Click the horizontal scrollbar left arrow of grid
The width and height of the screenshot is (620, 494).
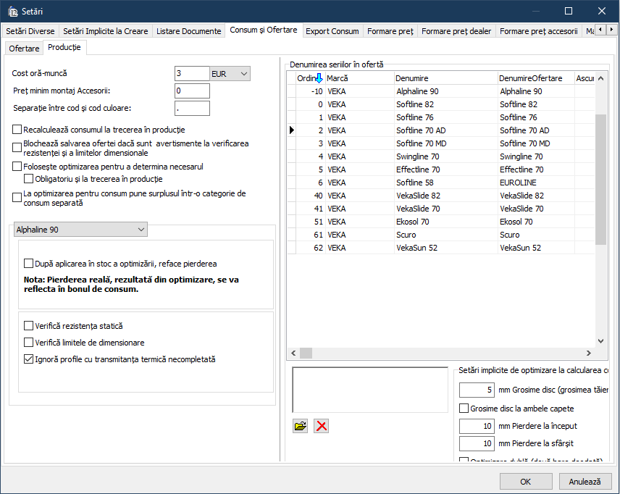pos(293,353)
